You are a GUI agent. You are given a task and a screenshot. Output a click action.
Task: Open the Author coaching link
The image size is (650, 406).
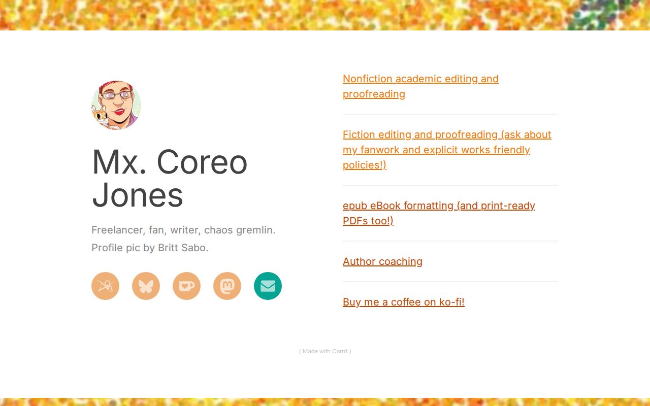click(x=382, y=261)
